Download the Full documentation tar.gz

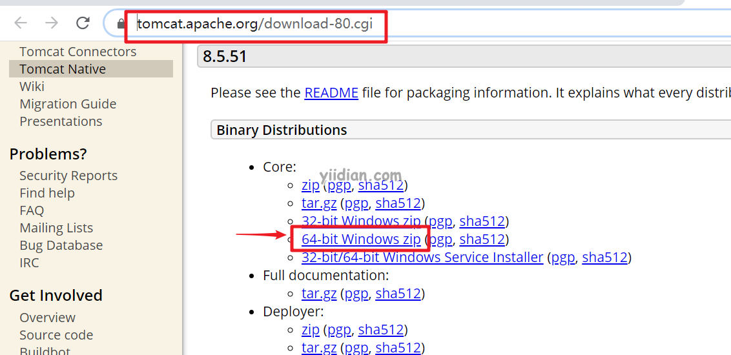tap(319, 294)
